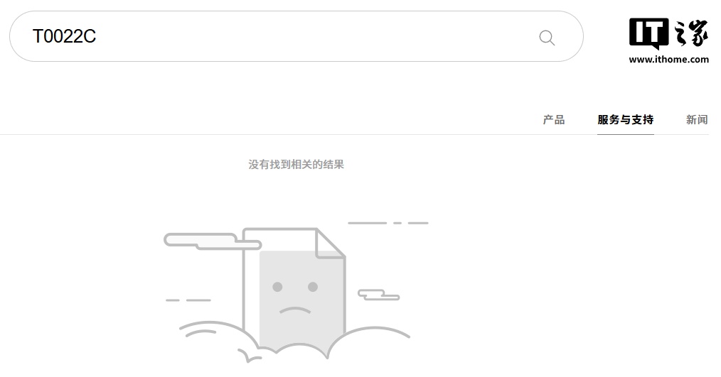Open the www.ithome.com link
The image size is (721, 377).
pos(668,59)
